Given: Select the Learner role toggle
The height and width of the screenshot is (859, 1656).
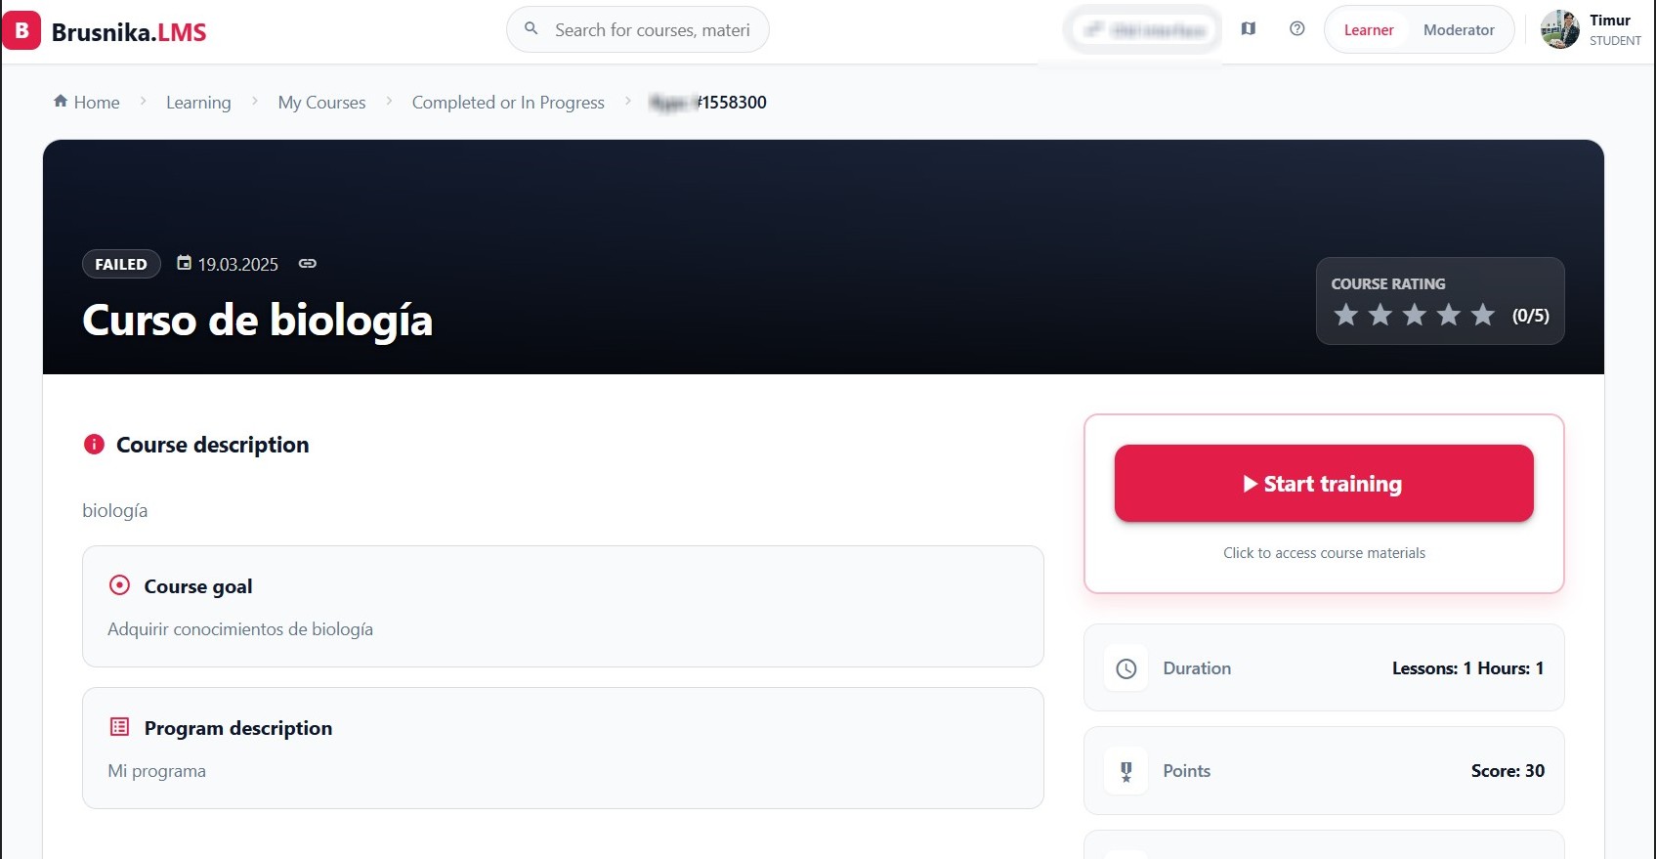Looking at the screenshot, I should 1368,30.
